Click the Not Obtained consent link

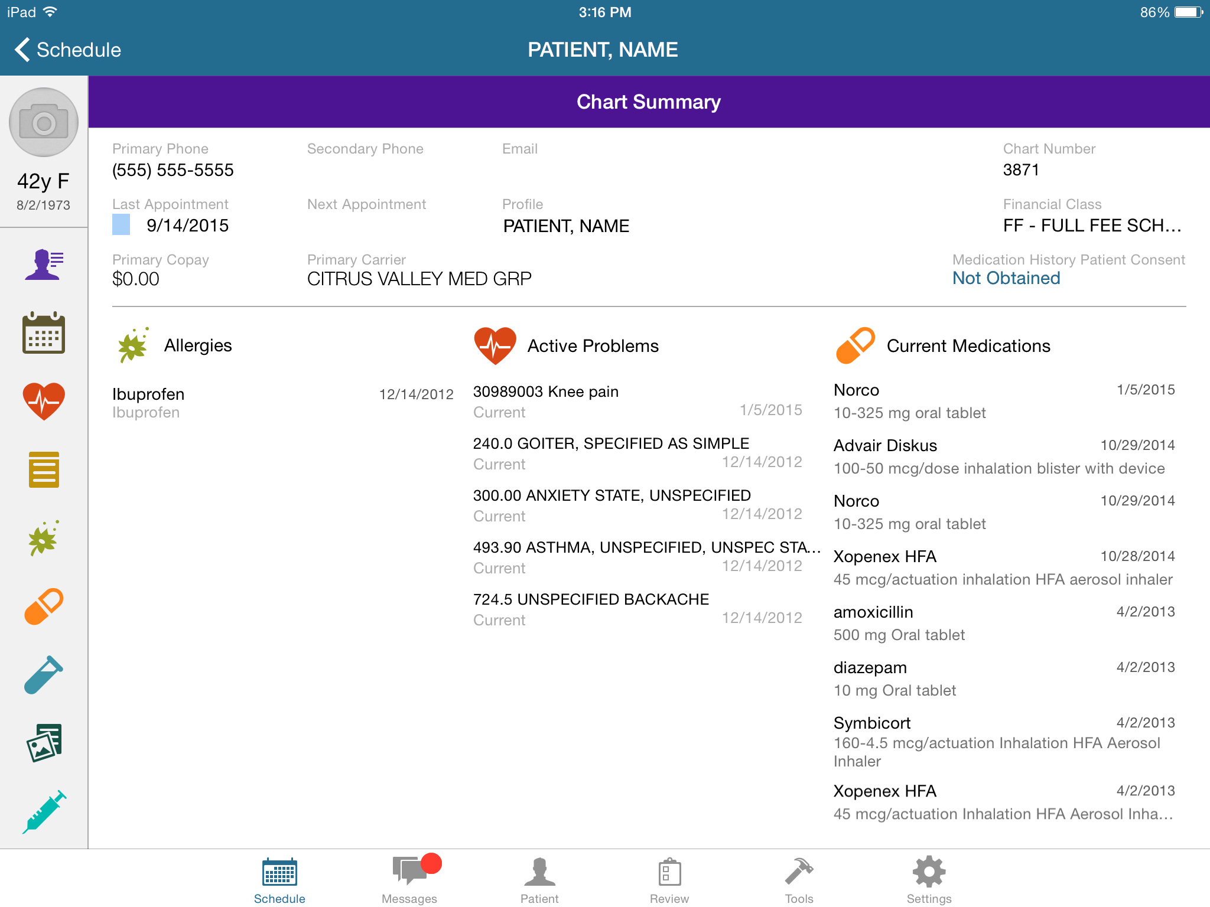tap(1006, 278)
